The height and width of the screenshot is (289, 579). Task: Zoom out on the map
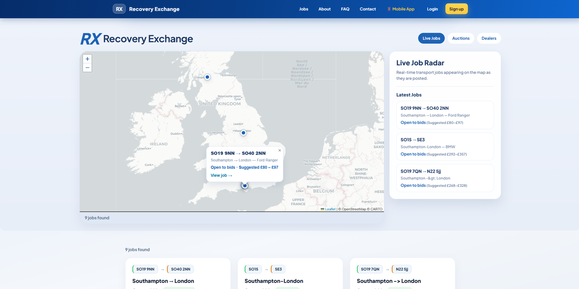pos(87,68)
